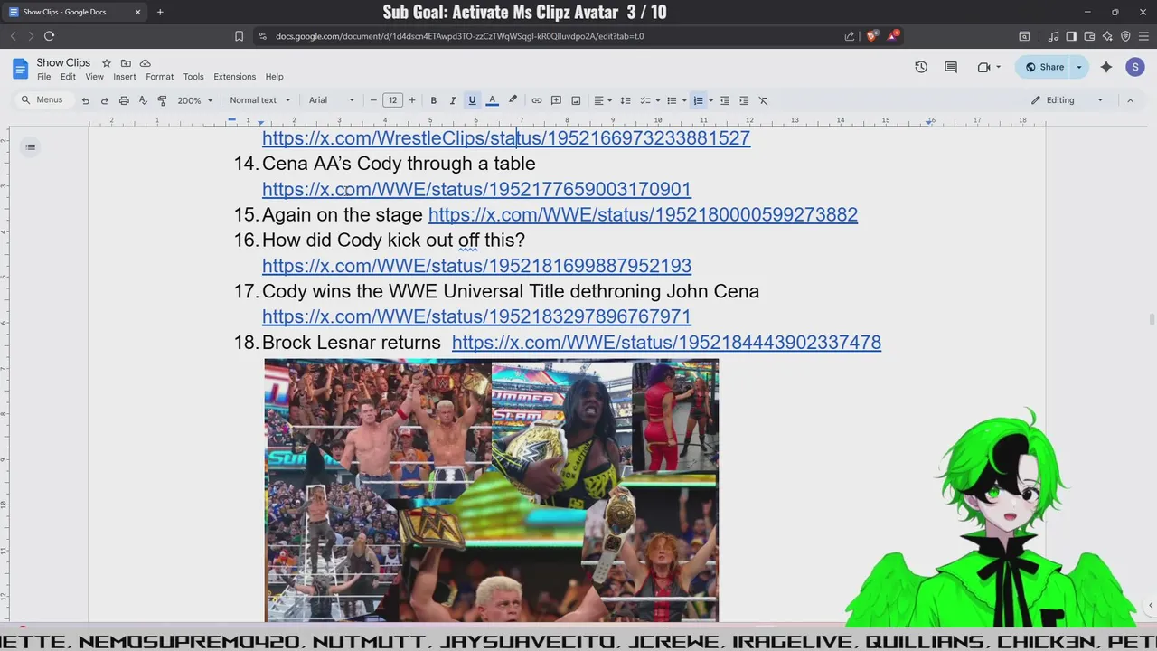Viewport: 1157px width, 651px height.
Task: Select the Paint format tool
Action: click(162, 100)
